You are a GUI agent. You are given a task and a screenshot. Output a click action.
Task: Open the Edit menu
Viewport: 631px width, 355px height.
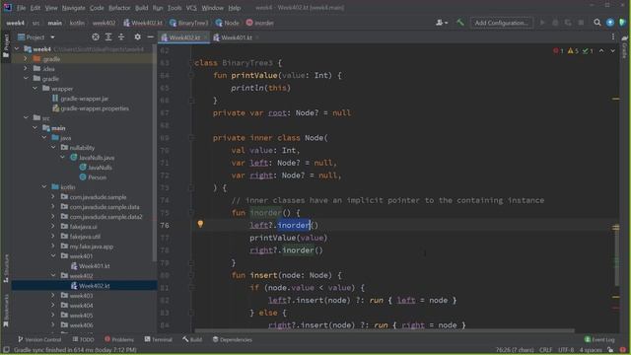coord(35,8)
